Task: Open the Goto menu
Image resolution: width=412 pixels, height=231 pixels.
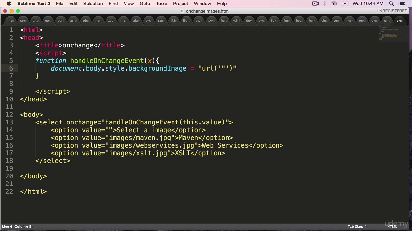Action: pos(145,4)
